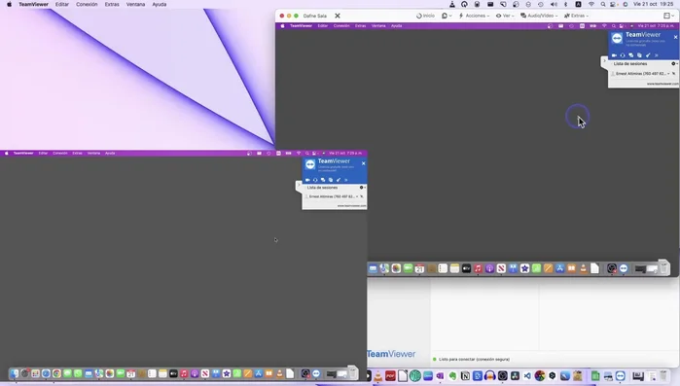
Task: Open Evernote in the local dock
Action: (x=452, y=376)
